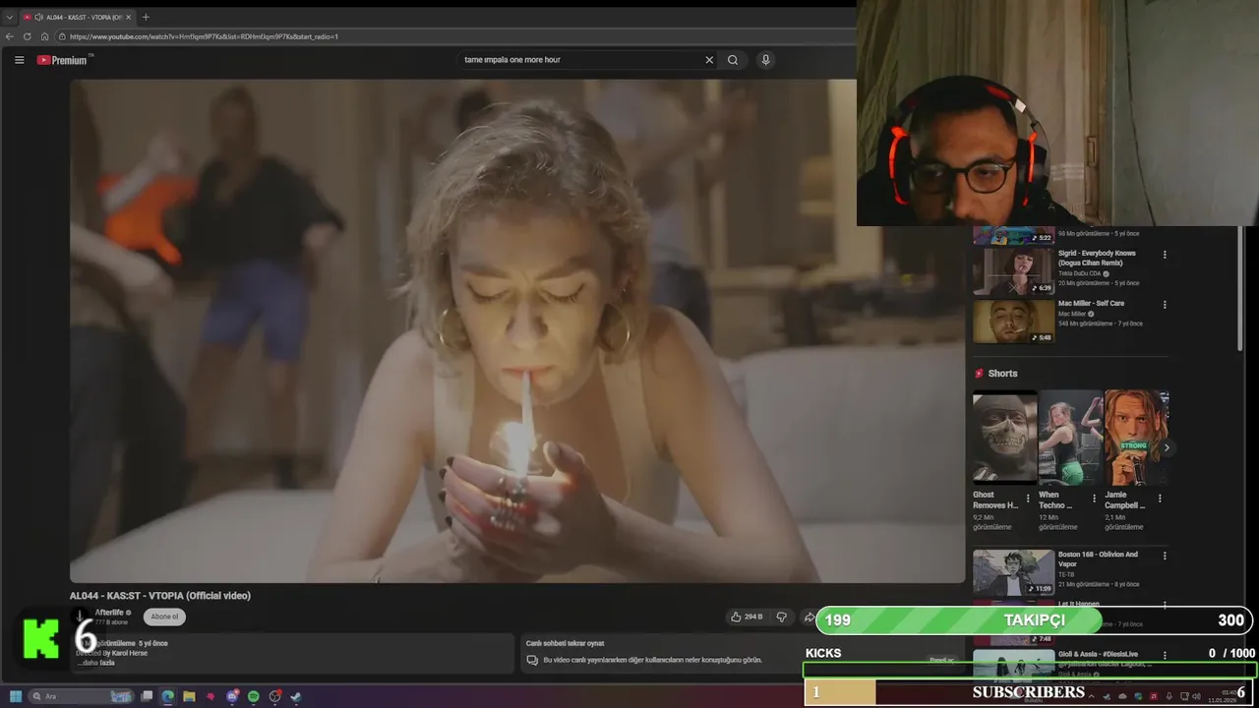Open the Afterlife channel name
The image size is (1259, 708).
pyautogui.click(x=109, y=613)
